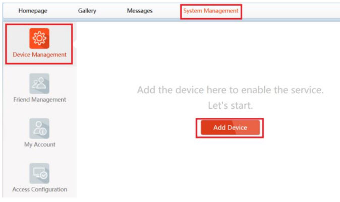The height and width of the screenshot is (202, 340).
Task: Go to the Messages tab
Action: click(139, 11)
